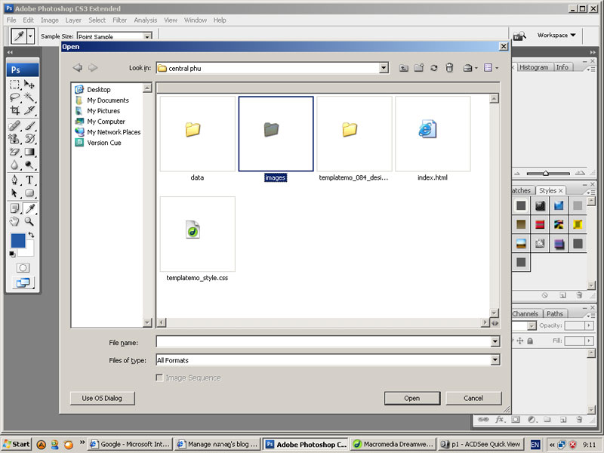
Task: Select the Blur tool
Action: pos(14,165)
